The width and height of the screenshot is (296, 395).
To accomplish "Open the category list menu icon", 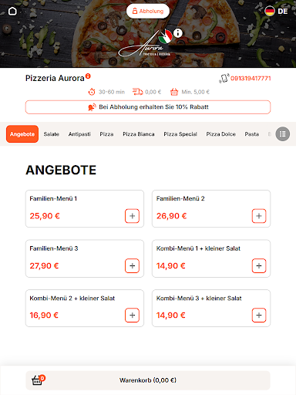I will (283, 134).
